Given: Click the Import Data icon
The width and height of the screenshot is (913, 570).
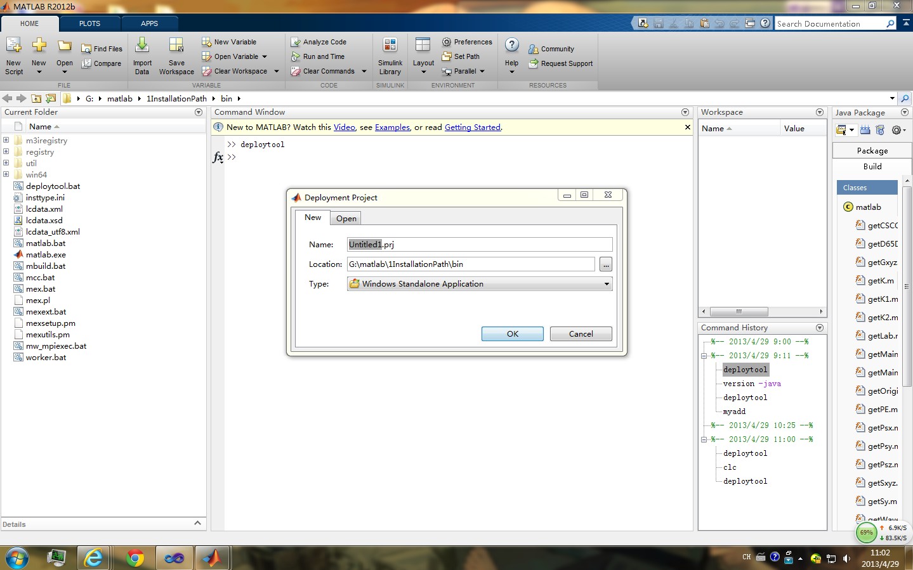Looking at the screenshot, I should (x=142, y=45).
